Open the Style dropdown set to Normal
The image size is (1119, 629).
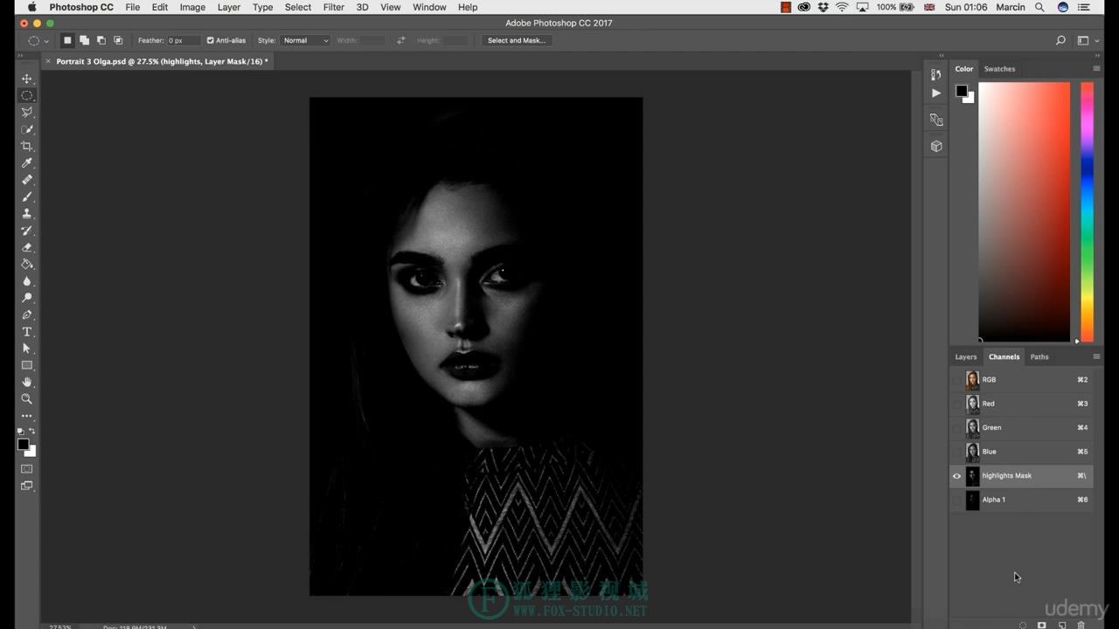pyautogui.click(x=305, y=40)
